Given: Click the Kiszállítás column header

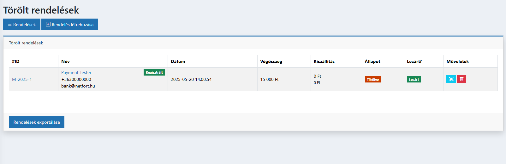Looking at the screenshot, I should [x=324, y=61].
